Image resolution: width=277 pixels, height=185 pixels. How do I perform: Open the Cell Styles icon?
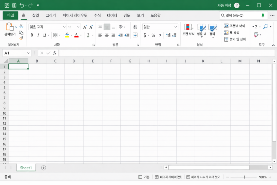click(x=213, y=28)
